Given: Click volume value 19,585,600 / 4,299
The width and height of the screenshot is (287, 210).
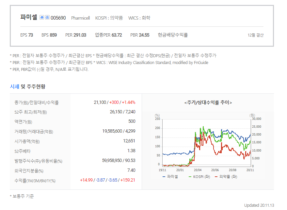Looking at the screenshot, I should click(x=119, y=131).
